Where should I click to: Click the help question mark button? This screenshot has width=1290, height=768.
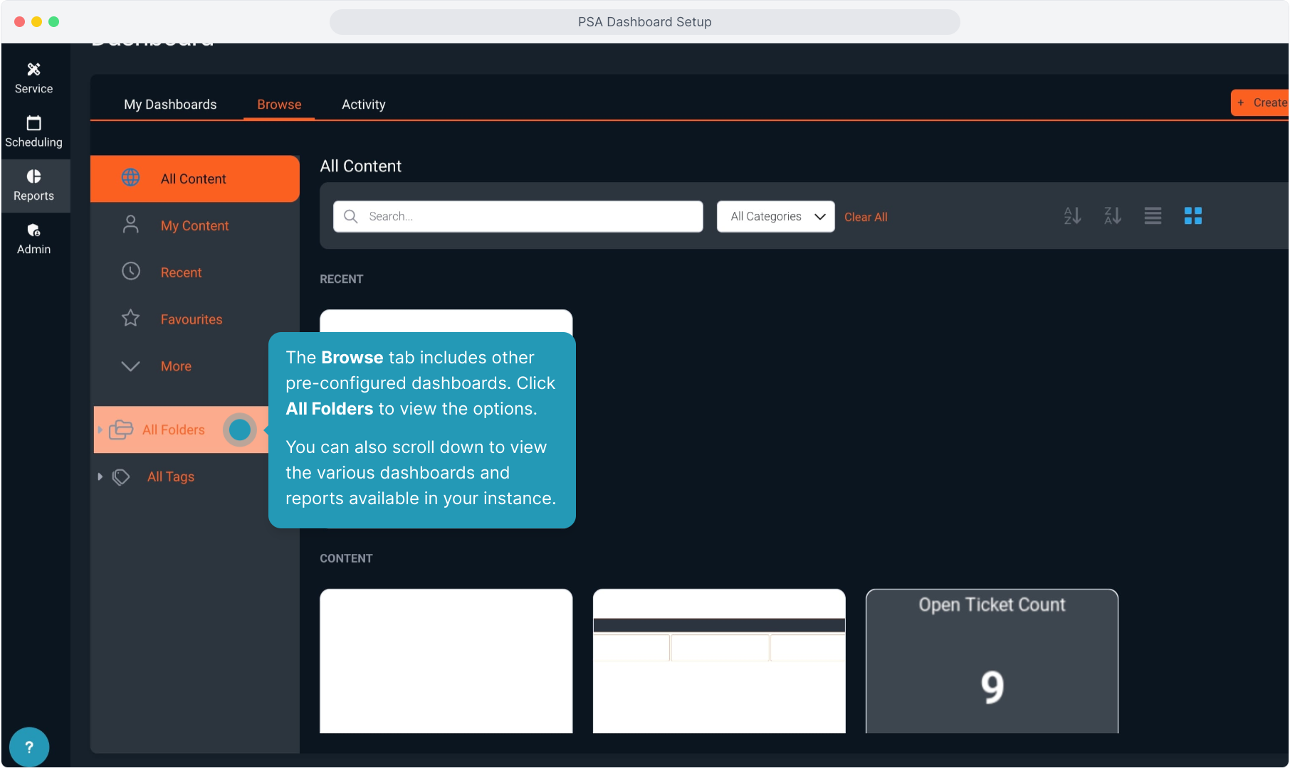(29, 747)
